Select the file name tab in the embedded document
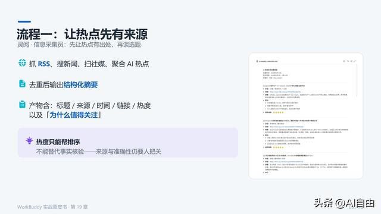The image size is (381, 214). [x=268, y=61]
